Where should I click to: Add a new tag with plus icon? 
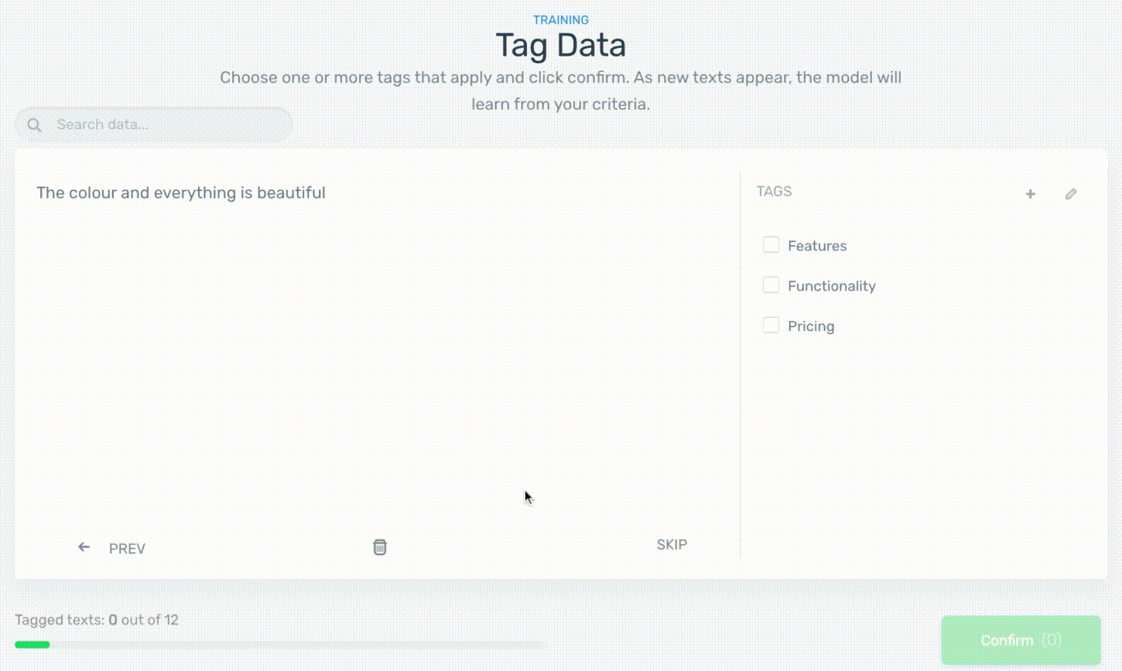[x=1030, y=194]
